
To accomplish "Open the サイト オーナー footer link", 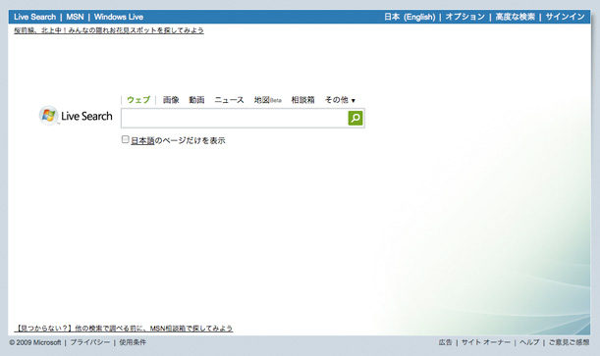I will click(486, 342).
